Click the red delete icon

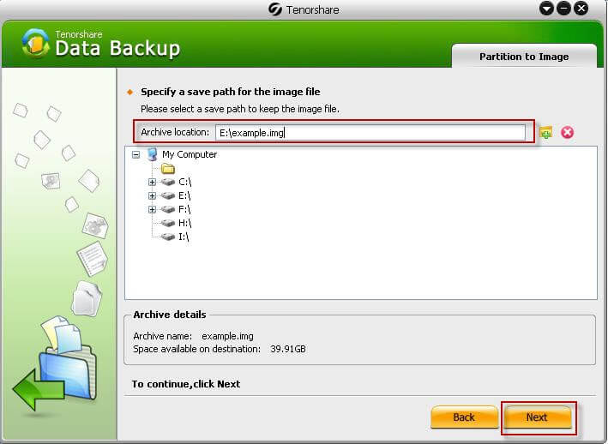coord(567,133)
